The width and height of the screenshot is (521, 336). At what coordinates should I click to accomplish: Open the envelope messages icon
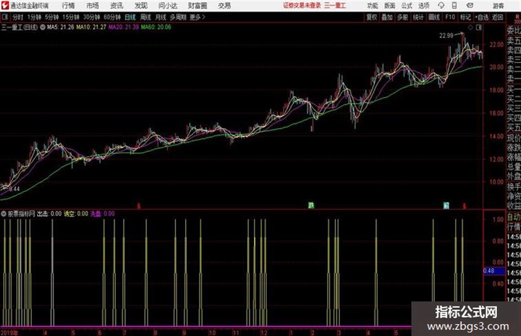tap(470, 6)
